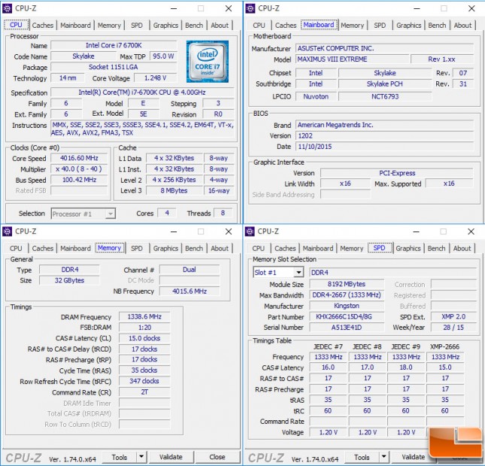Click motherboard model MAXIMUS VIII EXTREME
Image resolution: width=485 pixels, height=466 pixels.
352,59
